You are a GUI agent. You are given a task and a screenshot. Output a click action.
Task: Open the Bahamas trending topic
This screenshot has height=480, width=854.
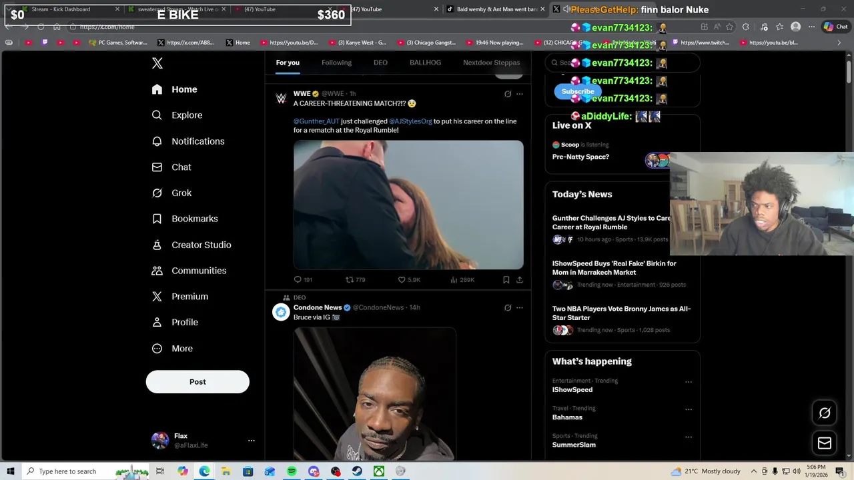click(x=567, y=417)
